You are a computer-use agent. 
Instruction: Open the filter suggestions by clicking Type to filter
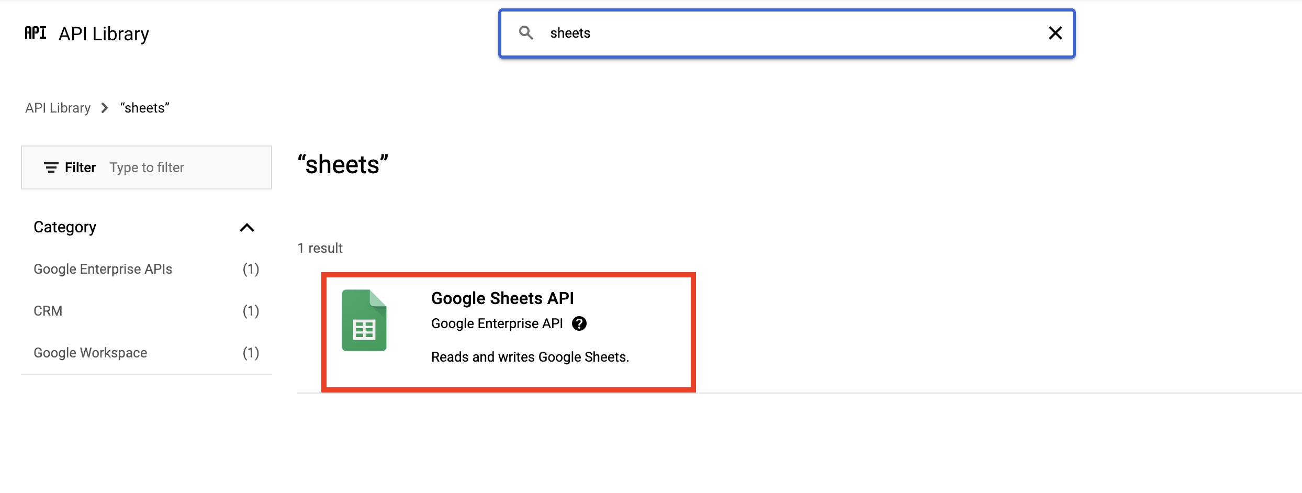147,167
